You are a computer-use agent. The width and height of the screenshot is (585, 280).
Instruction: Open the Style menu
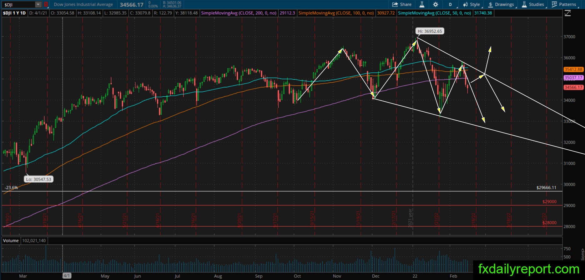[x=472, y=4]
